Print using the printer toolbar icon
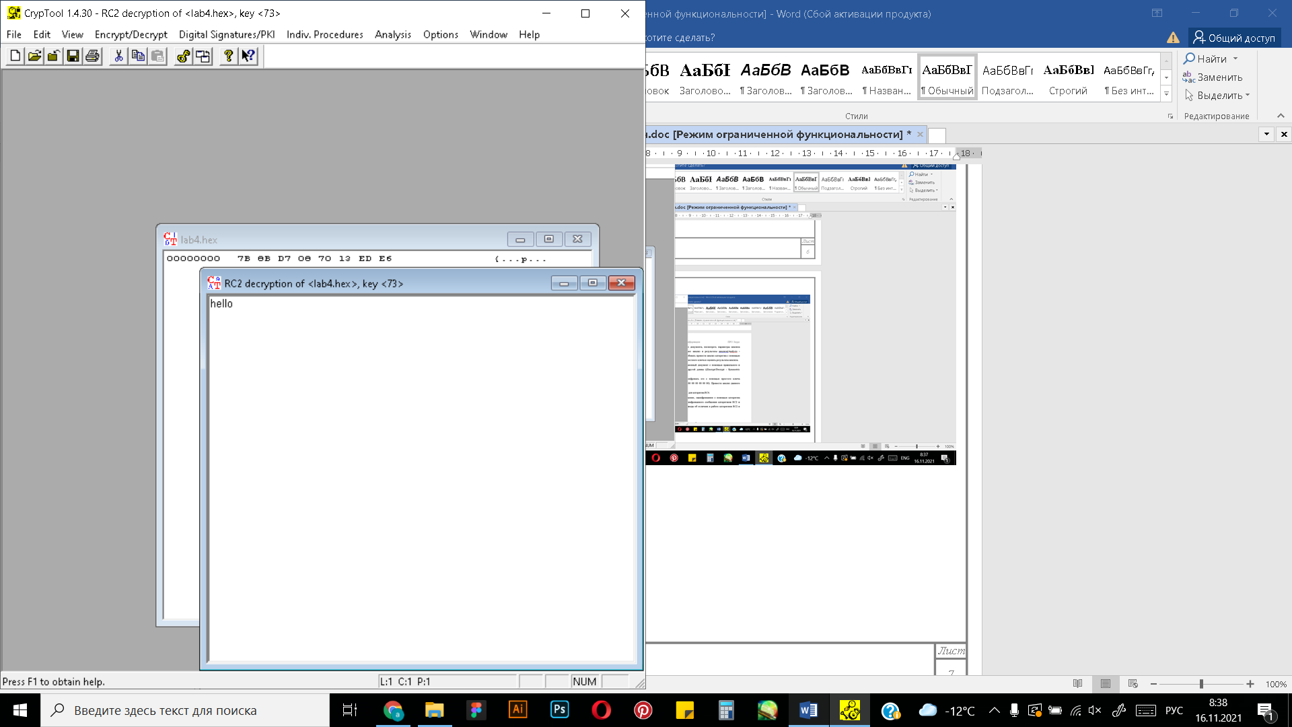The image size is (1292, 727). pos(92,56)
